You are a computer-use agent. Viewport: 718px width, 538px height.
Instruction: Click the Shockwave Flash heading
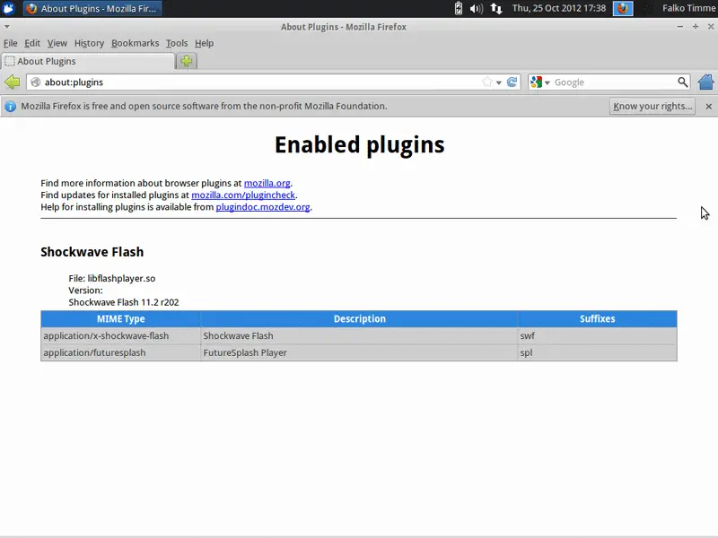[92, 252]
